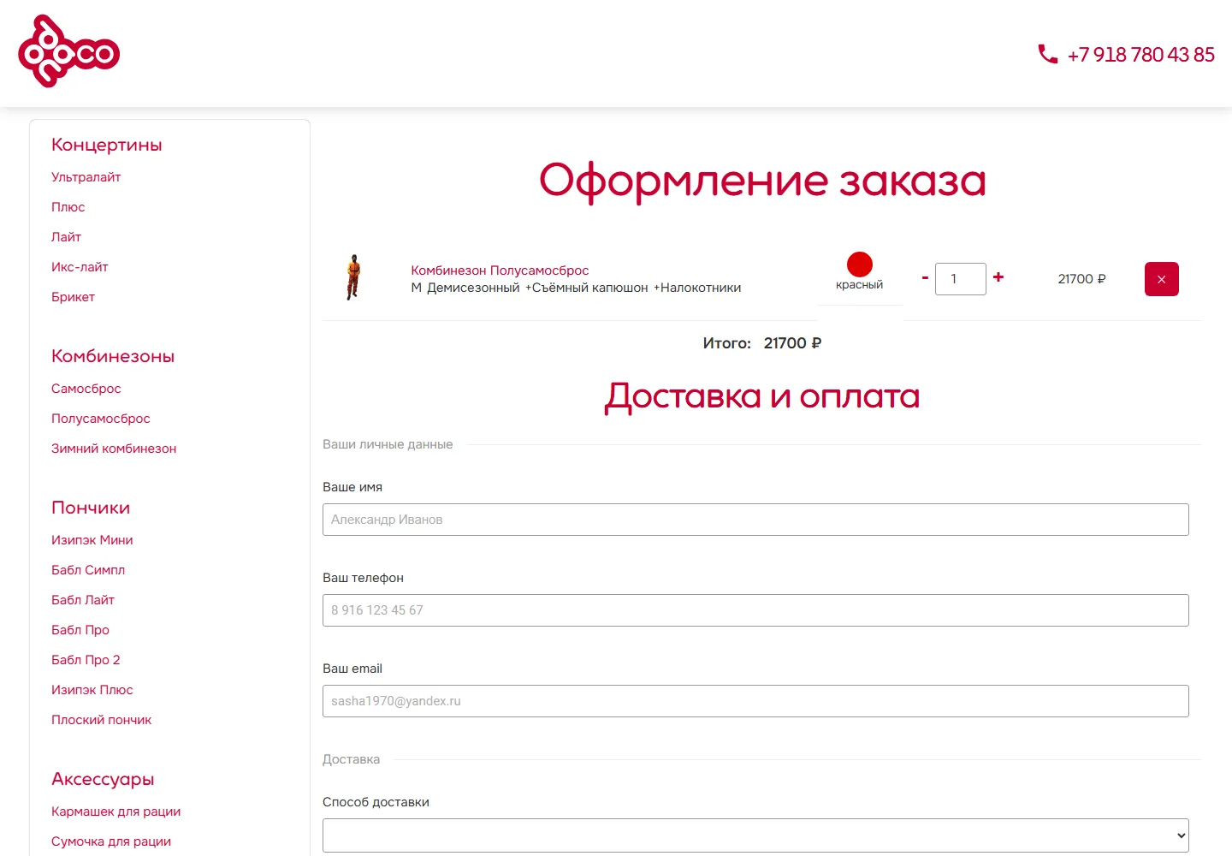1232x856 pixels.
Task: Click the row price 21700 ₽ beside quantity
Action: (1081, 279)
